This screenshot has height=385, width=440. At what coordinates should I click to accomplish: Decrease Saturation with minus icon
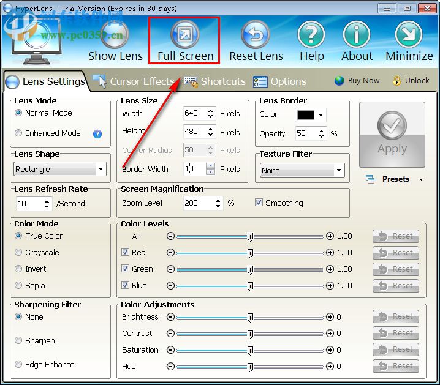(x=170, y=350)
